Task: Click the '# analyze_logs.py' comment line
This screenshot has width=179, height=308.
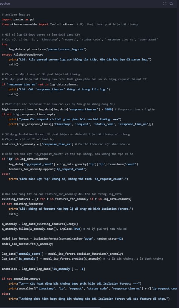Action: (16, 14)
